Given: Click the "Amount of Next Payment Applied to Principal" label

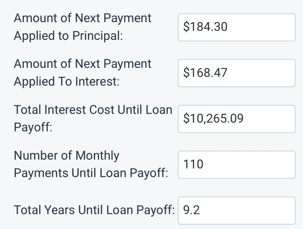Looking at the screenshot, I should pos(83,27).
